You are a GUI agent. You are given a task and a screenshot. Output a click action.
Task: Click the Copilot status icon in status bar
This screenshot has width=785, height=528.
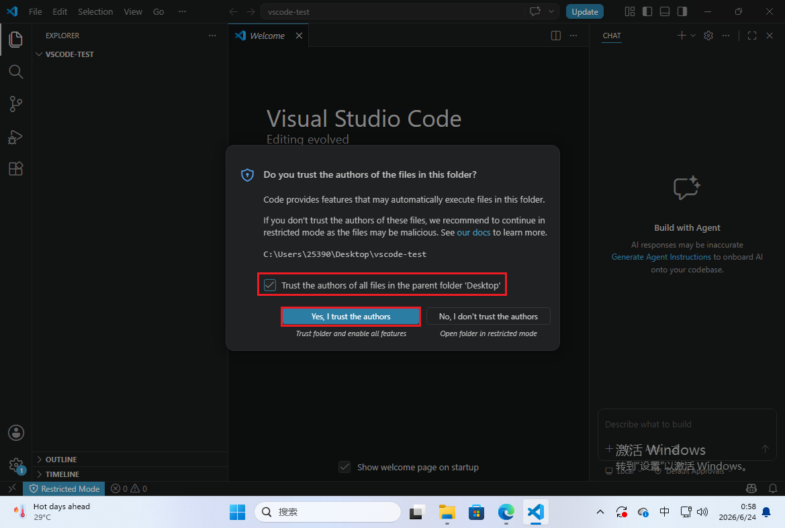click(x=751, y=488)
